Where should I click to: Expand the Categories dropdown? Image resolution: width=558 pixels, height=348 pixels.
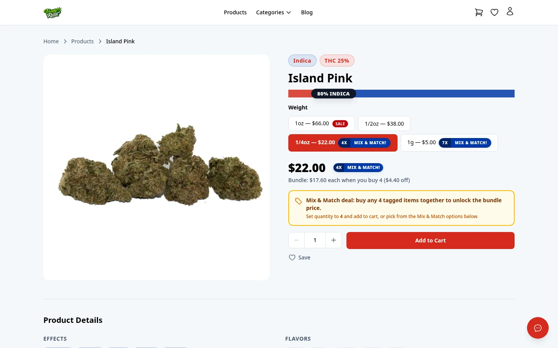(x=274, y=12)
